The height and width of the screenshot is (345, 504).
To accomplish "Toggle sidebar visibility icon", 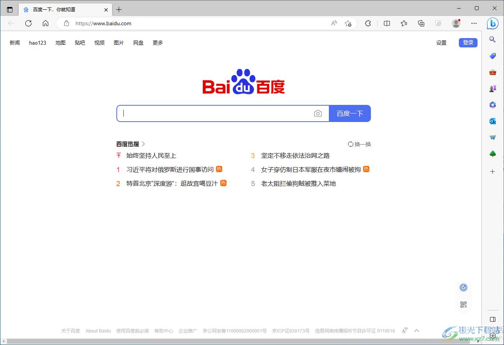I will [x=492, y=319].
